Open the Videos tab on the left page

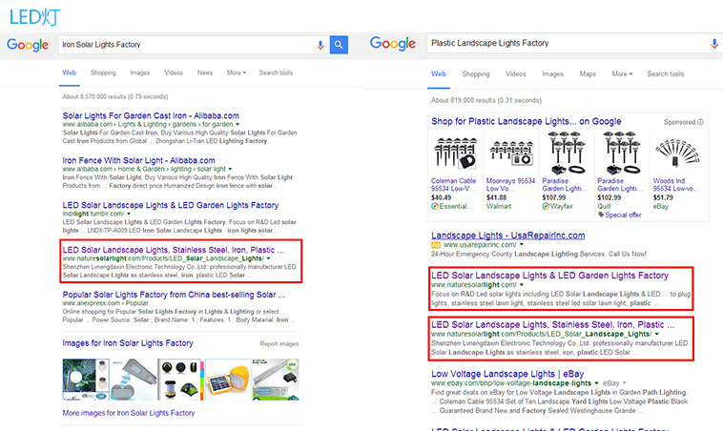tap(174, 72)
